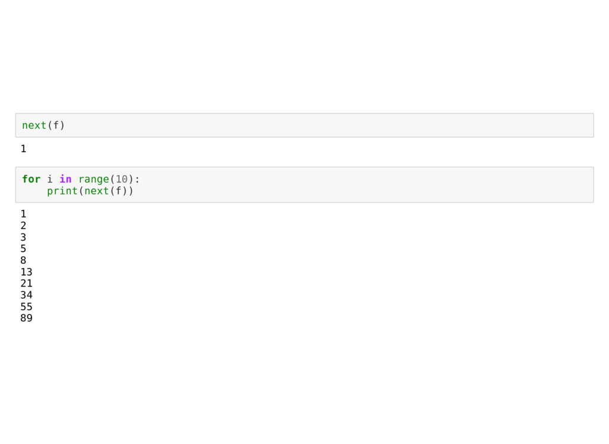Image resolution: width=609 pixels, height=444 pixels.
Task: Click the 'next' call inside print statement
Action: [x=96, y=191]
